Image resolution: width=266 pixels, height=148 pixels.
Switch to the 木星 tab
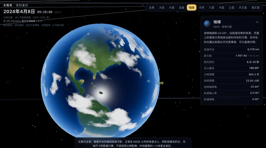point(221,8)
